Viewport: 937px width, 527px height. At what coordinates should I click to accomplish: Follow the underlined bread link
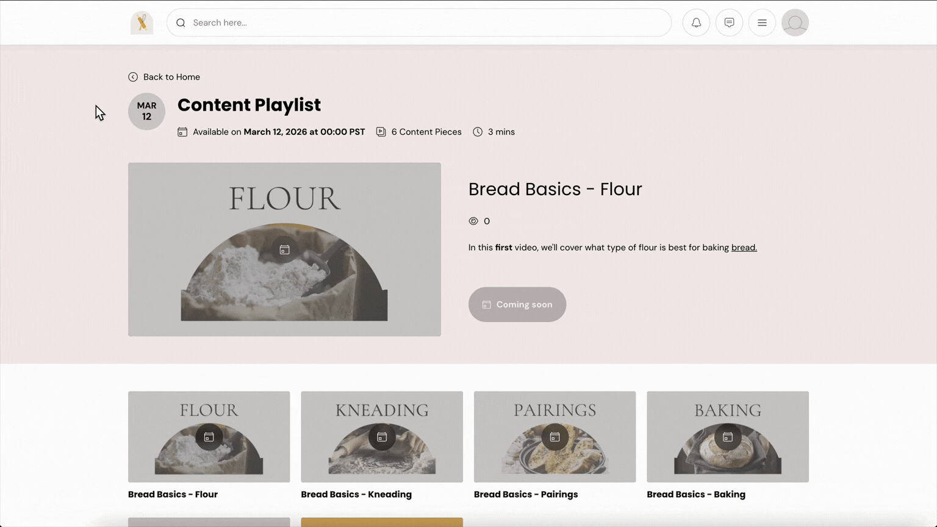[744, 248]
